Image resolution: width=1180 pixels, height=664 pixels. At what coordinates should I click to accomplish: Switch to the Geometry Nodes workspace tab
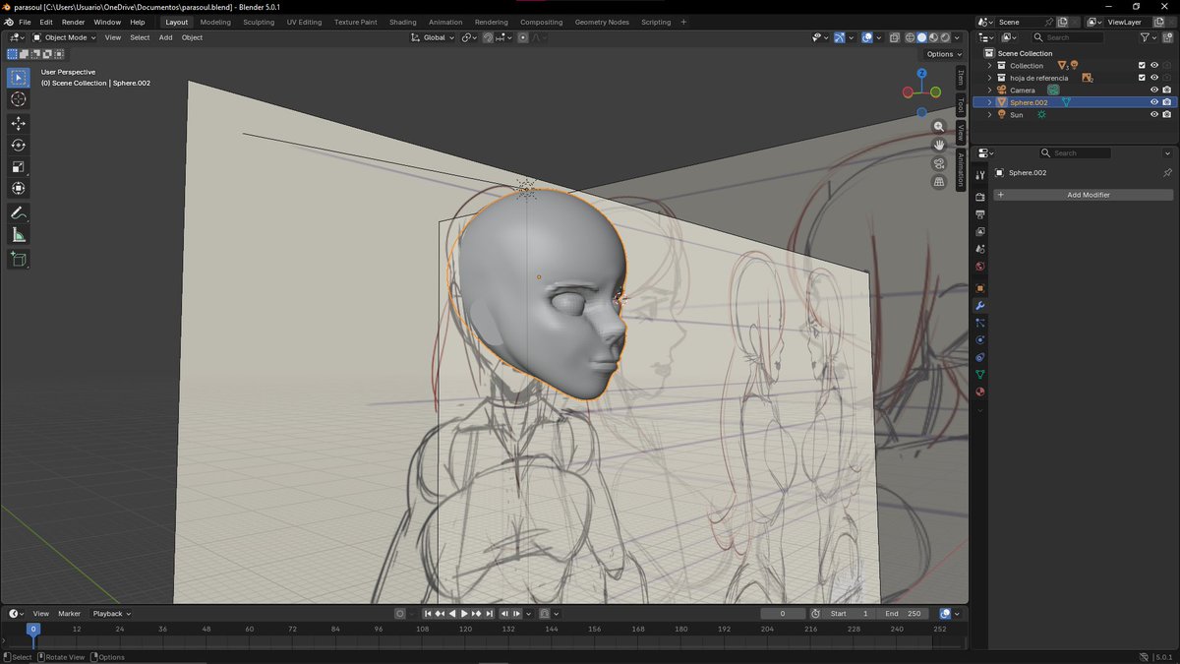click(602, 22)
